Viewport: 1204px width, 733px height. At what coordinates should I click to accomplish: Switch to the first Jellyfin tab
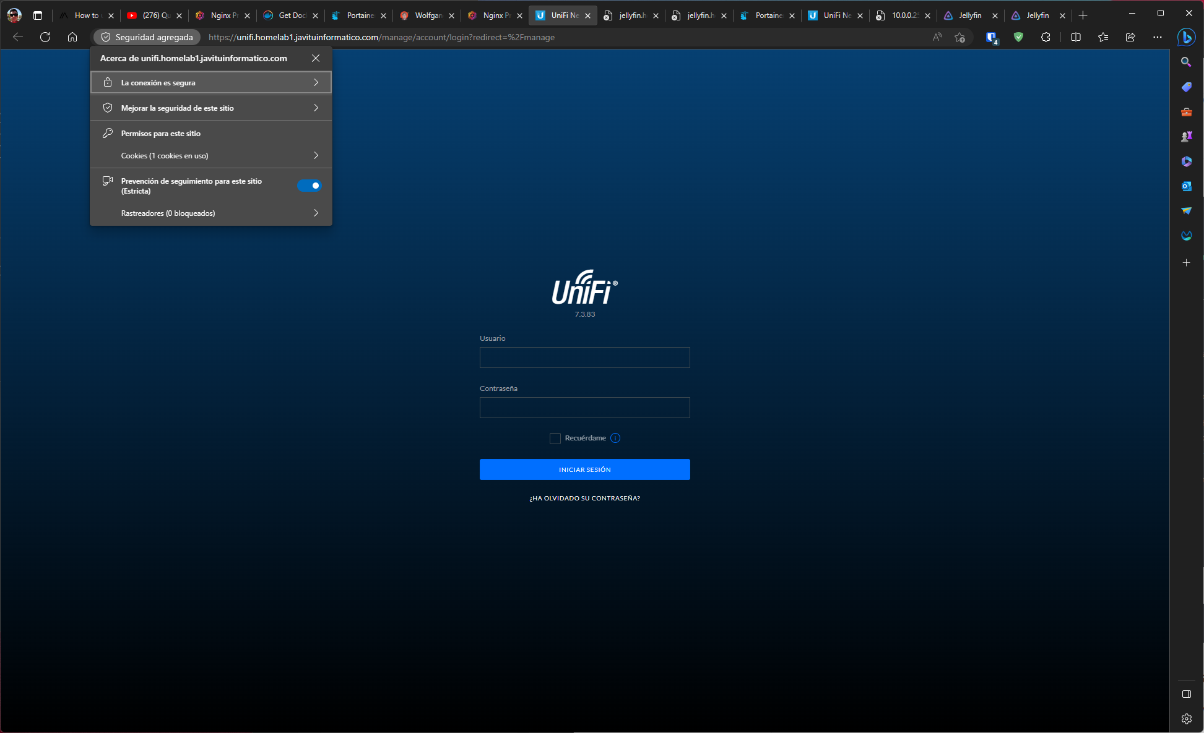click(969, 15)
